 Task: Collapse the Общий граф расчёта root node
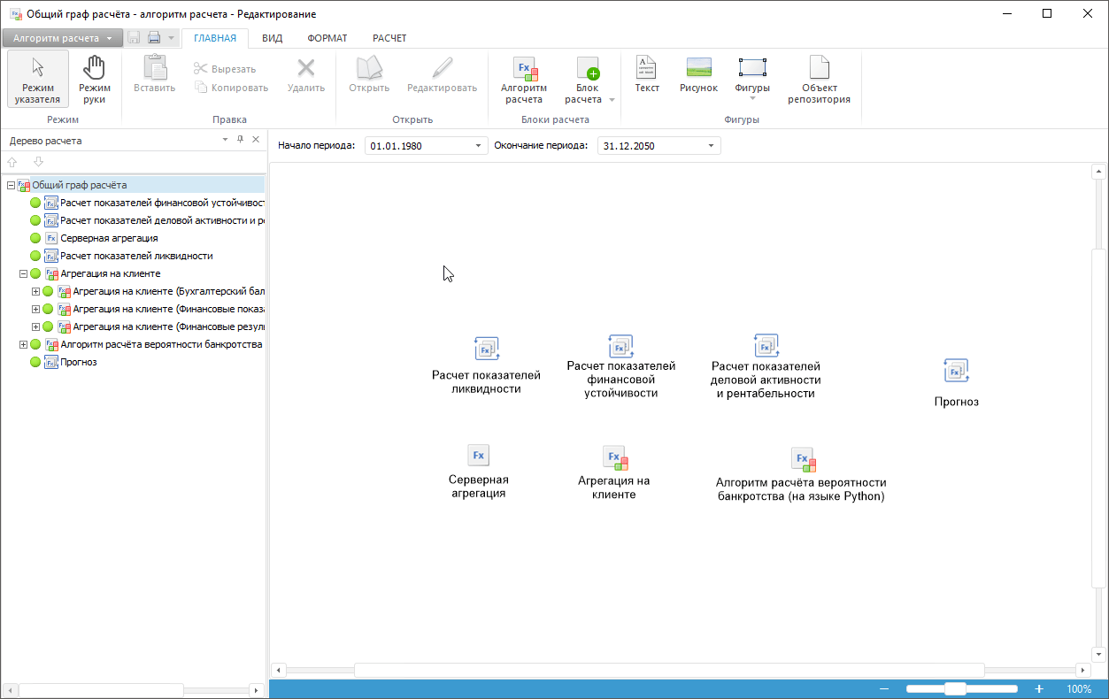[x=11, y=185]
